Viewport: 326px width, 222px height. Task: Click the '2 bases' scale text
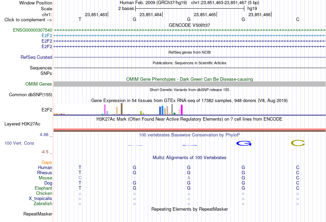coord(126,9)
